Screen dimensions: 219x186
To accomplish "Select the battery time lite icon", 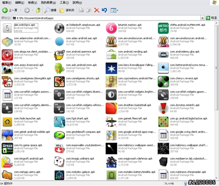I will tap(111, 175).
